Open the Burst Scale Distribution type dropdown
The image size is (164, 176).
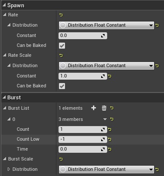point(106,170)
